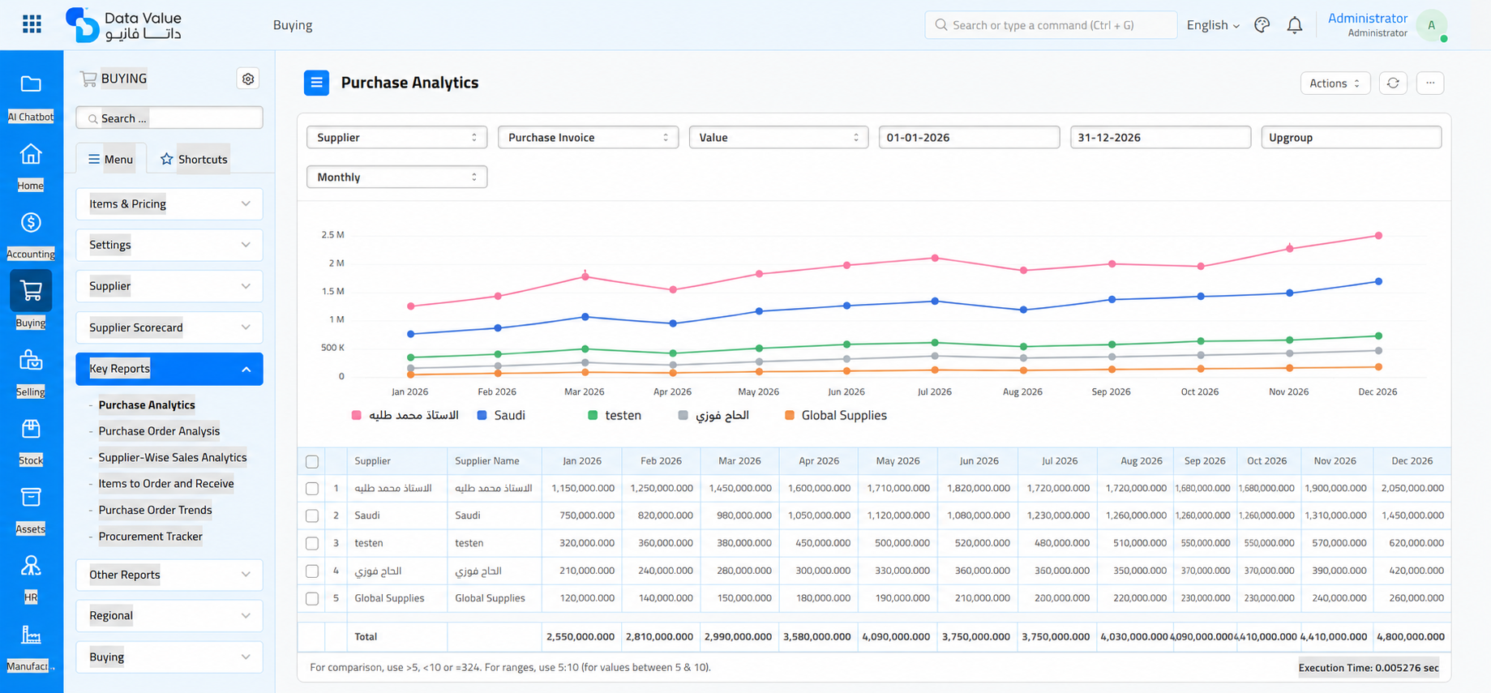
Task: Open the apps grid launcher icon
Action: 32,24
